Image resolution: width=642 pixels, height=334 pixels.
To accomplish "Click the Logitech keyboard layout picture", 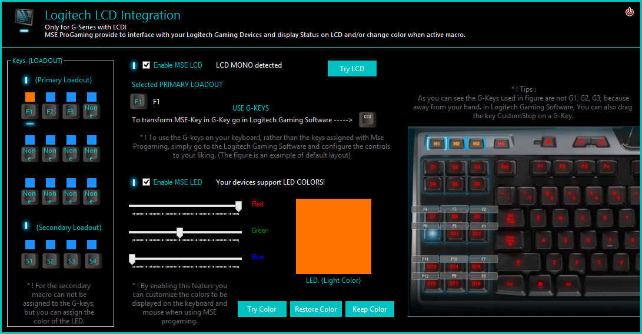I will pos(524,222).
